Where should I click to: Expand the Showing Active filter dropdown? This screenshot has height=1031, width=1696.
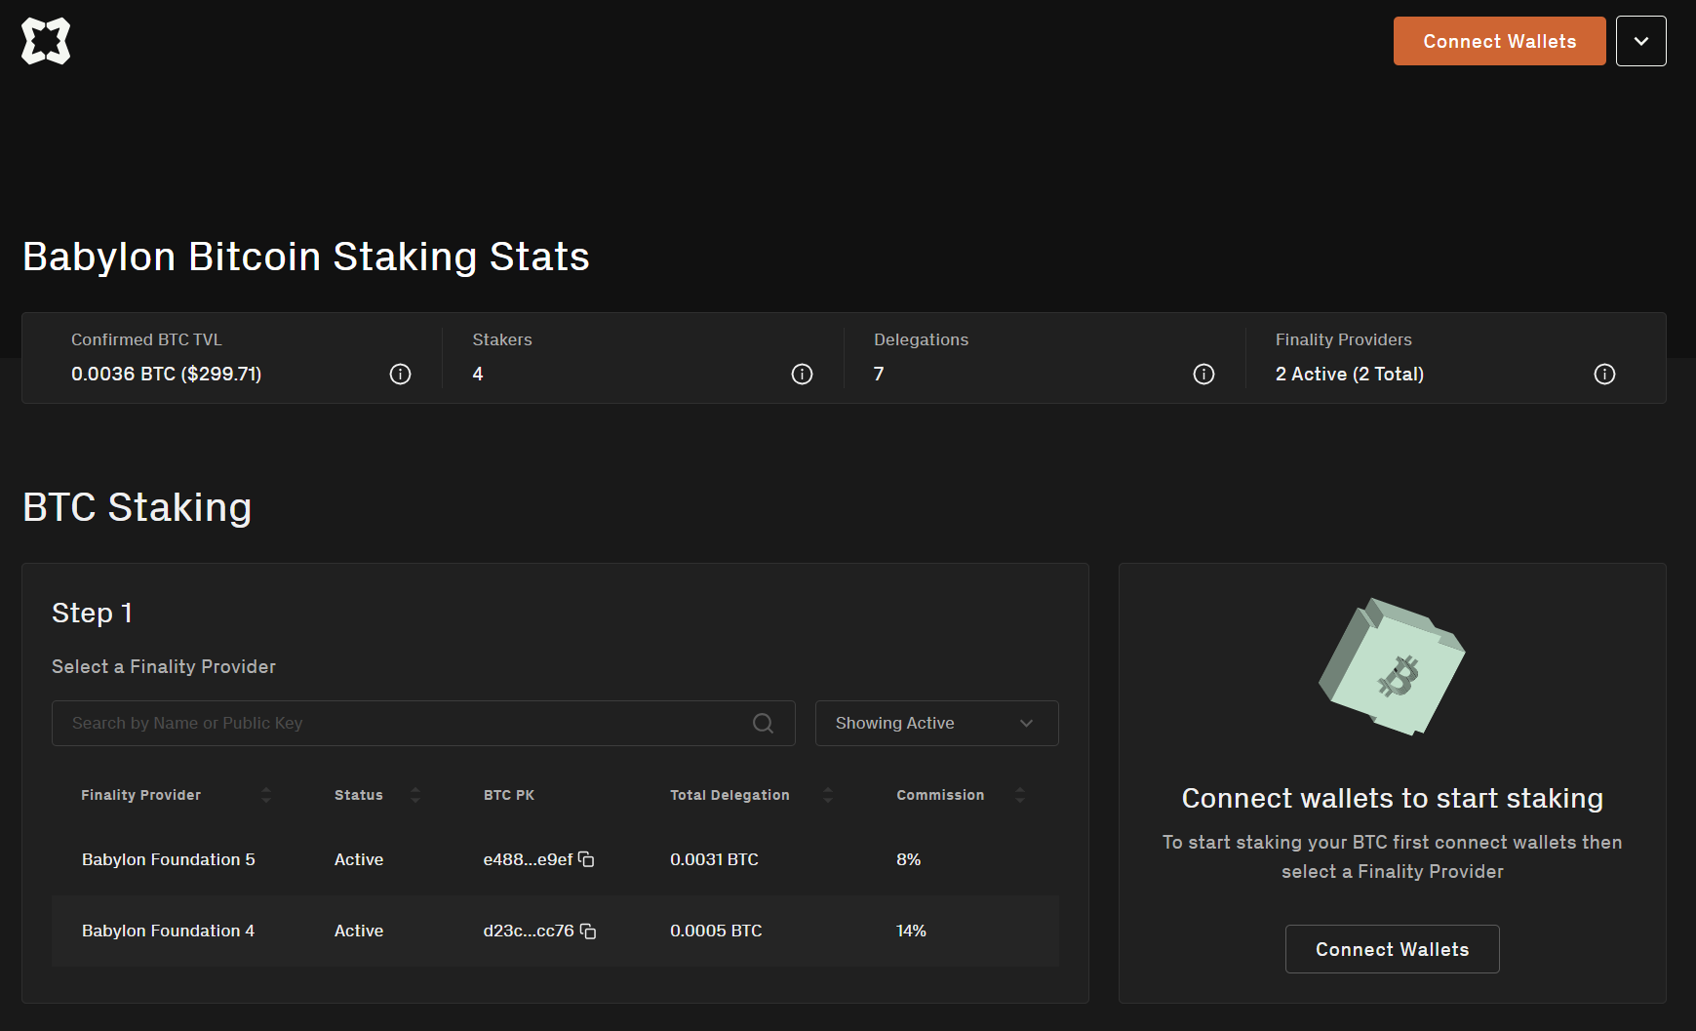point(936,723)
